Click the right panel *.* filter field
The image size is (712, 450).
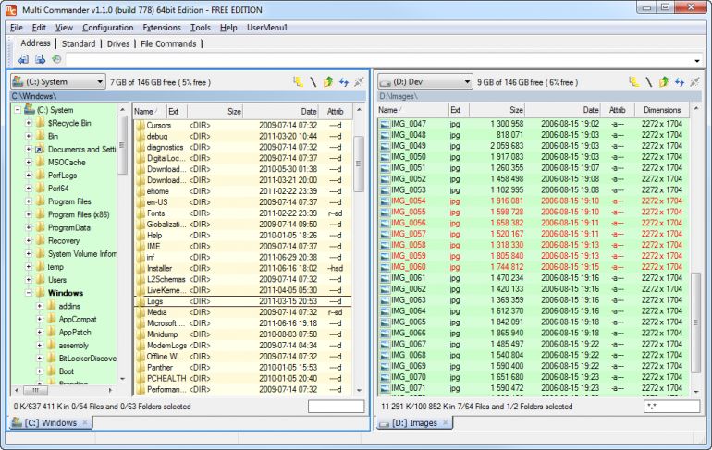point(671,407)
